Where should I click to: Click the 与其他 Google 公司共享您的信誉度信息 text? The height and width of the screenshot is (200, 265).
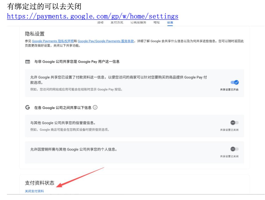(x=63, y=123)
